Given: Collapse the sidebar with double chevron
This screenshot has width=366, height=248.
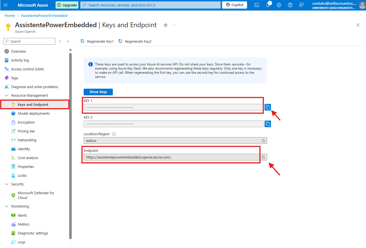Looking at the screenshot, I should (68, 41).
